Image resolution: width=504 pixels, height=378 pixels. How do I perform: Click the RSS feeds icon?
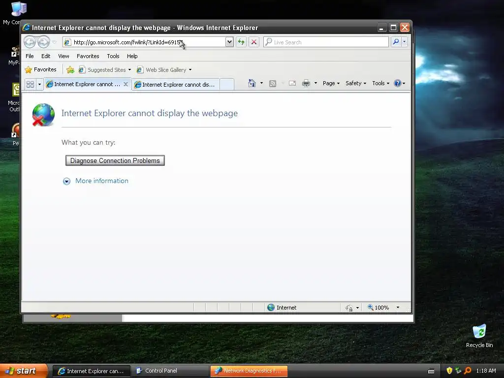tap(273, 84)
